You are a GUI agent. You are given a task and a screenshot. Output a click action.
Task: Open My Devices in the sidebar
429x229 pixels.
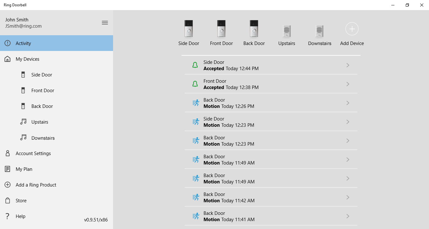[57, 59]
